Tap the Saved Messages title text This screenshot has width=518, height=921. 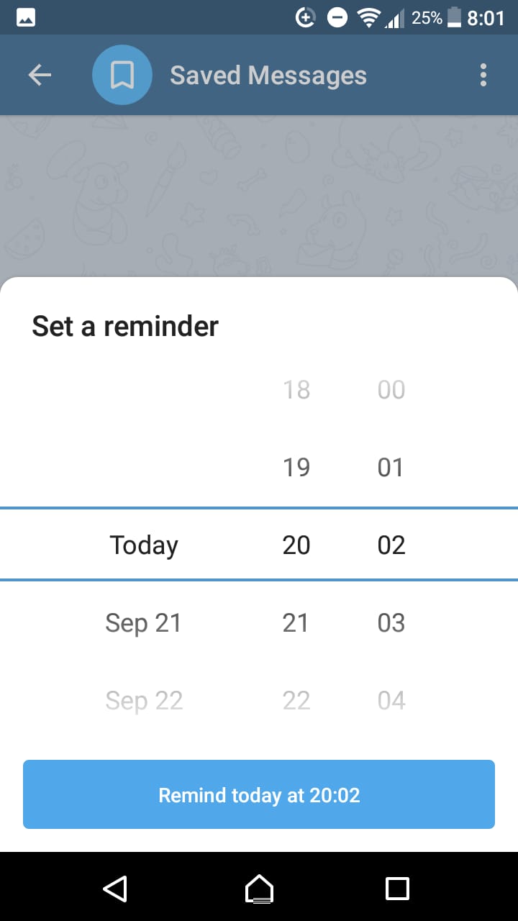pos(268,74)
